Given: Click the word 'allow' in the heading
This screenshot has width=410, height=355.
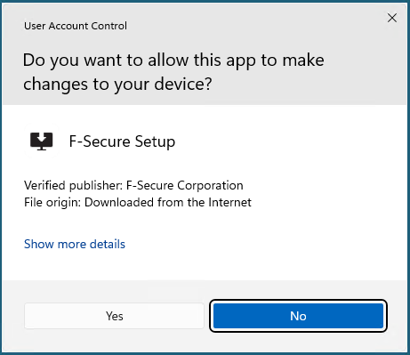Looking at the screenshot, I should [168, 61].
